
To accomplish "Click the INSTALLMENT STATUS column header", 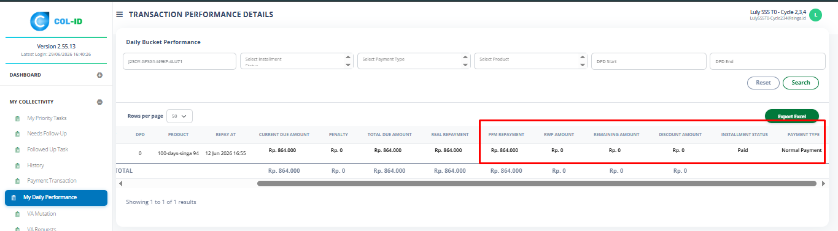I will 744,134.
